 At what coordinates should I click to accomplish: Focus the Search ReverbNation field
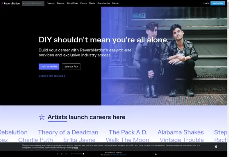tap(33, 3)
